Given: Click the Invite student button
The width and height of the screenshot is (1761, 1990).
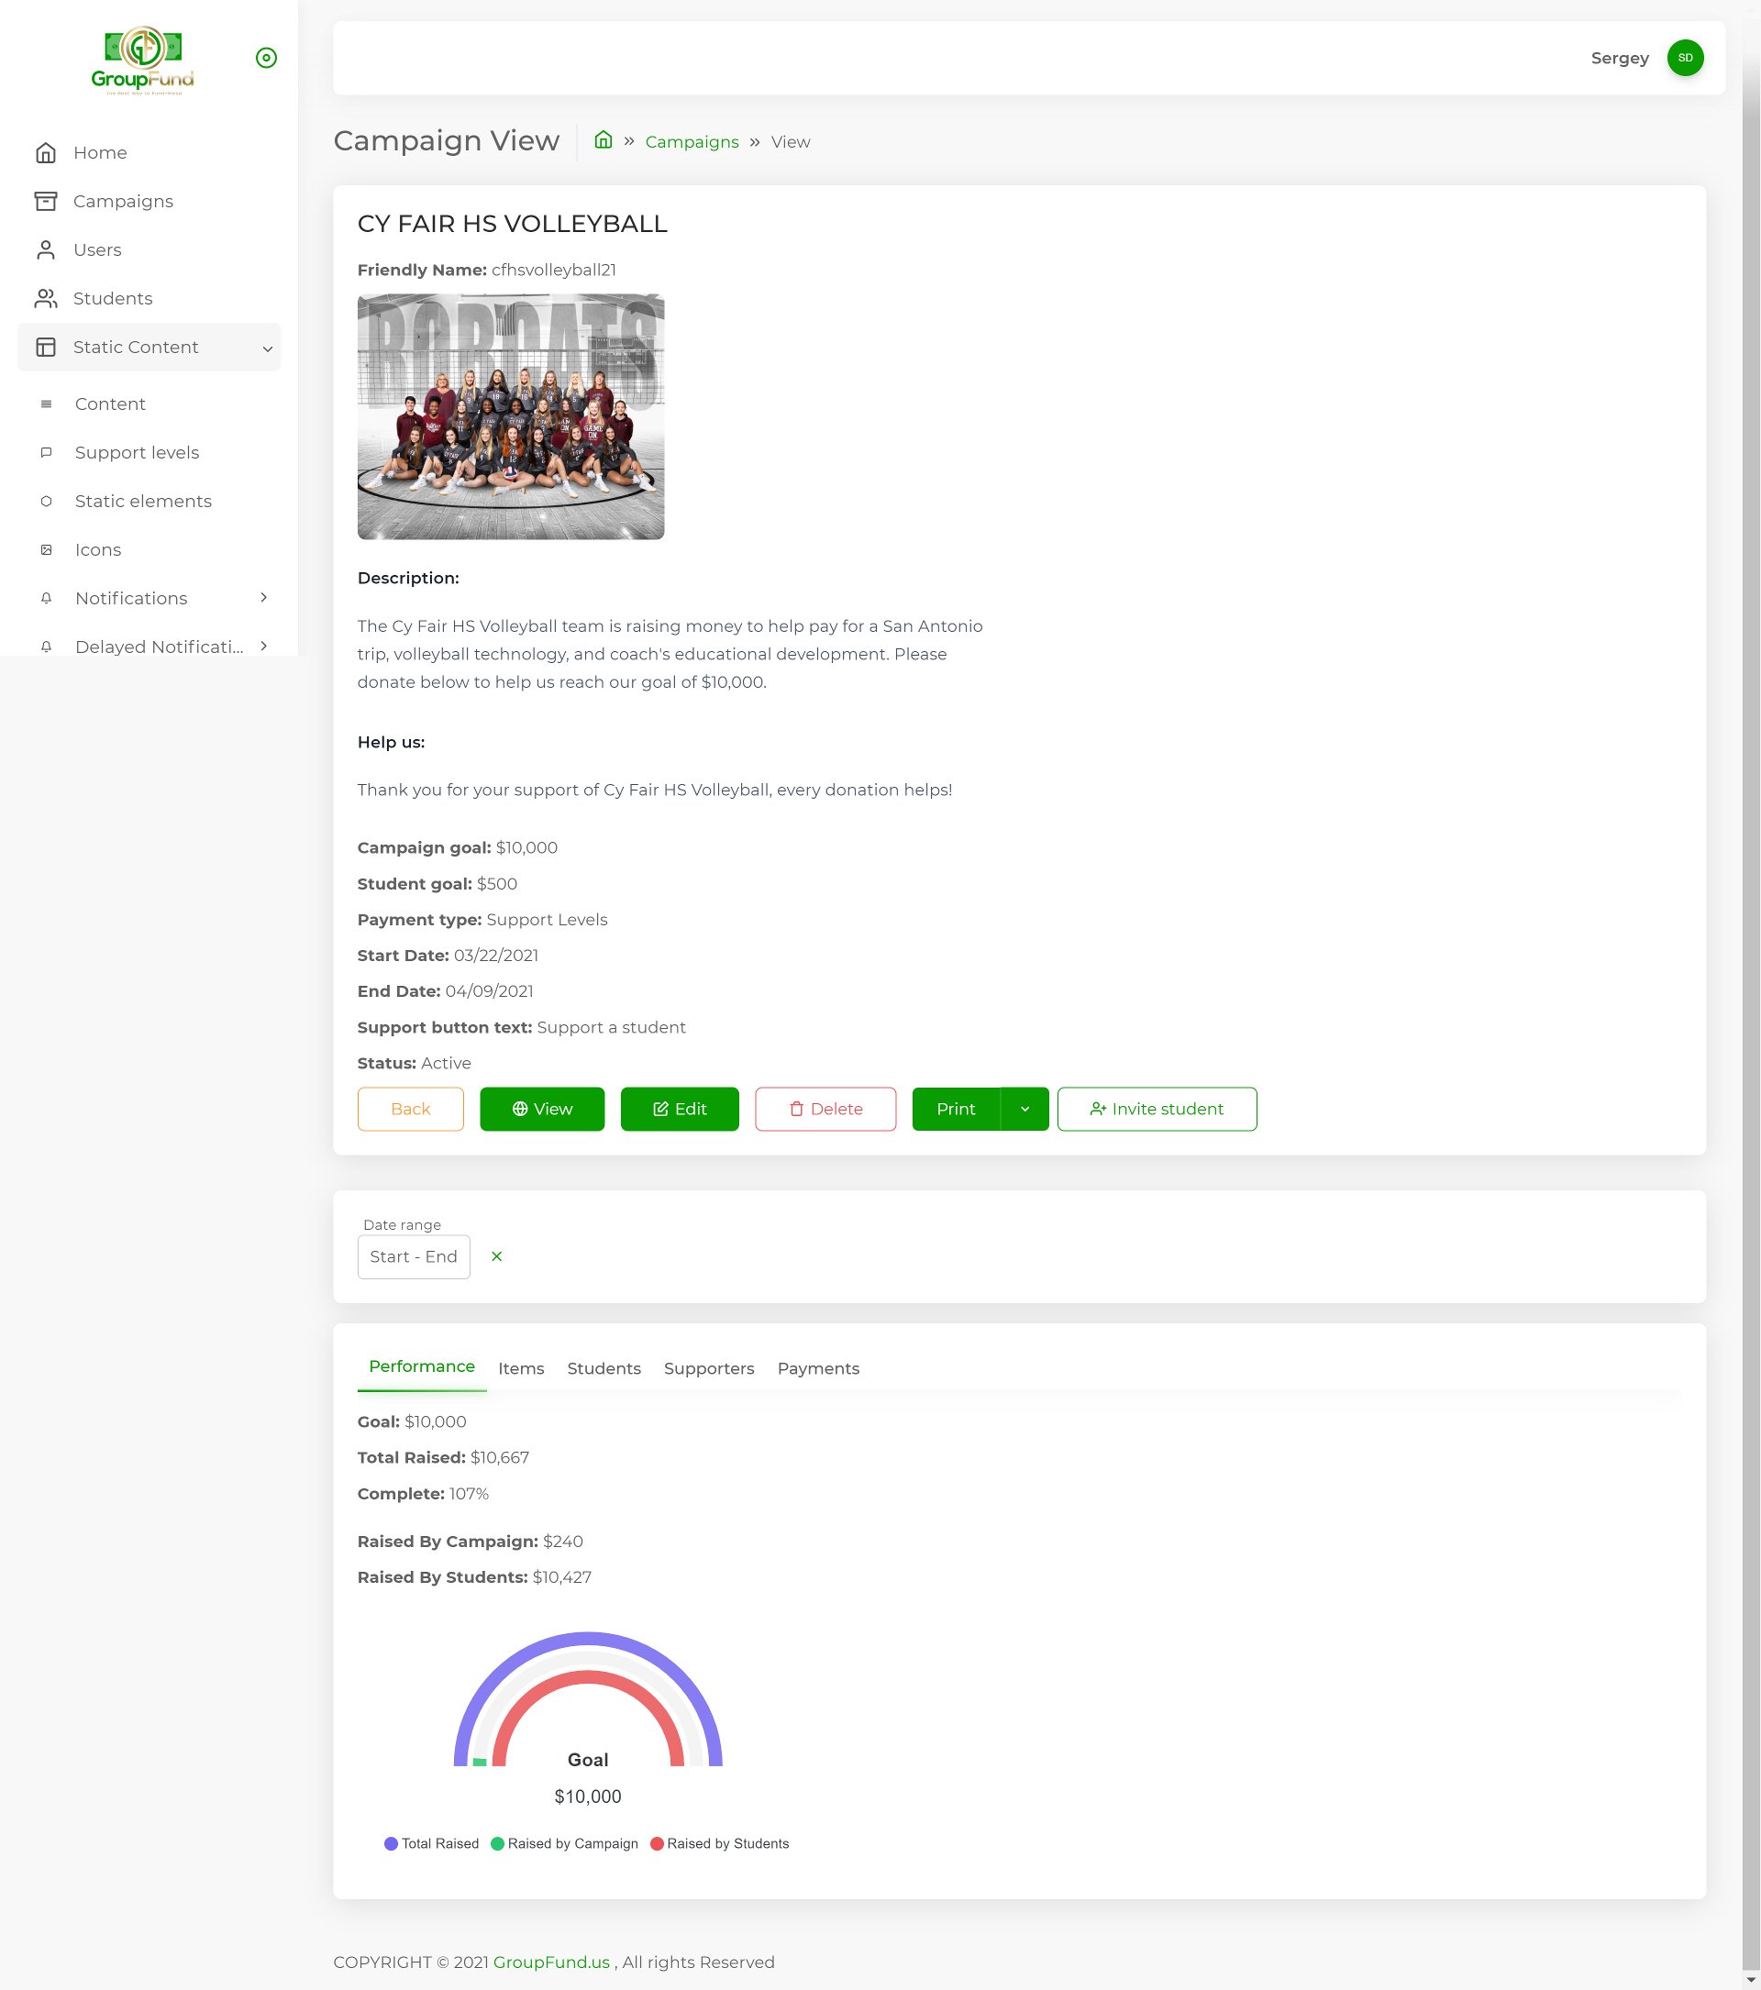Looking at the screenshot, I should [x=1157, y=1109].
